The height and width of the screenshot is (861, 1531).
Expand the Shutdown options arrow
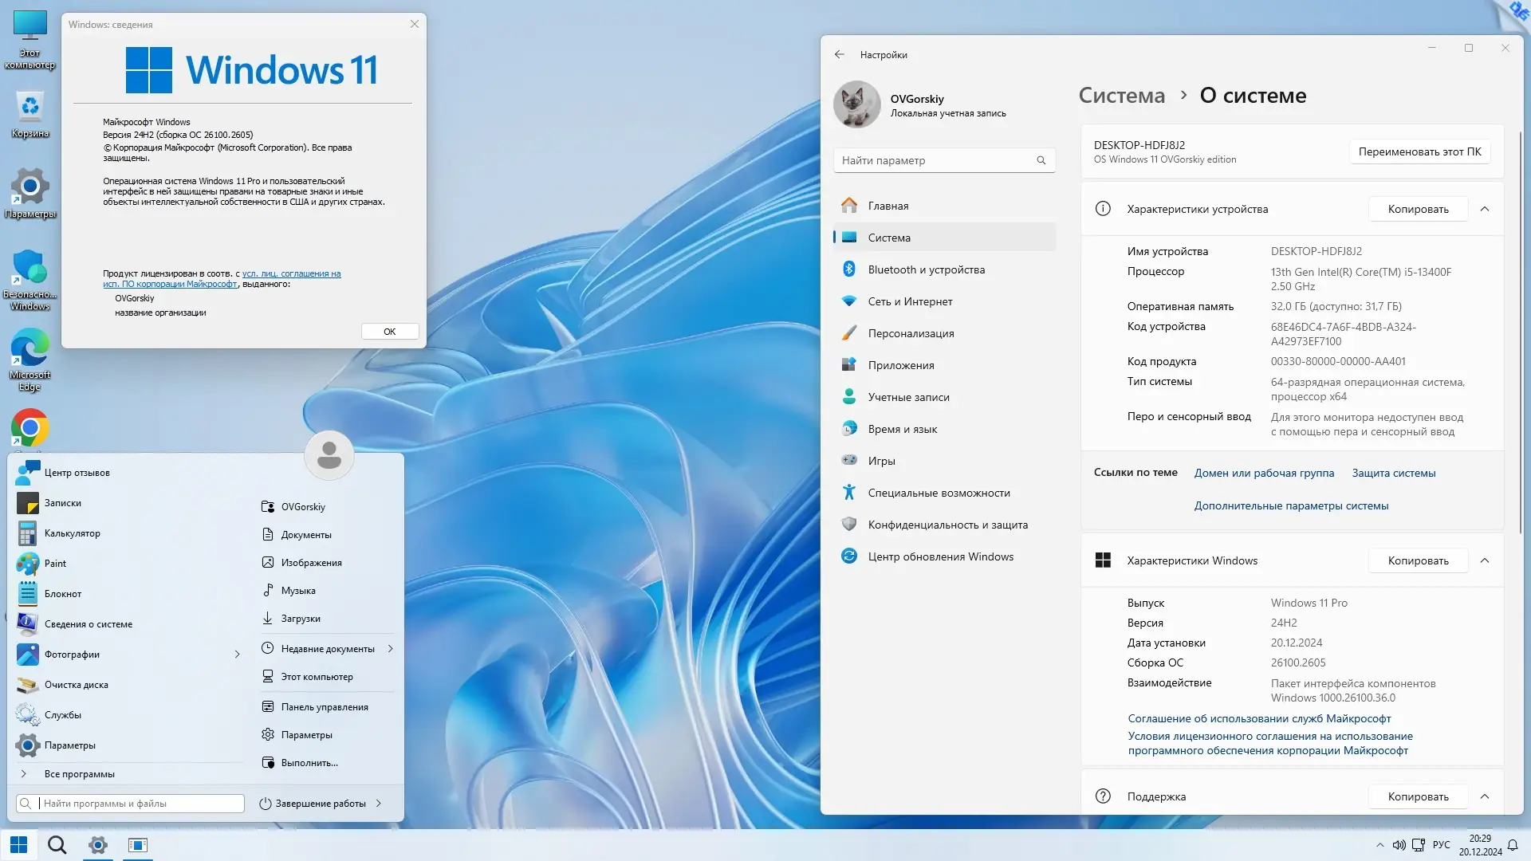point(379,804)
